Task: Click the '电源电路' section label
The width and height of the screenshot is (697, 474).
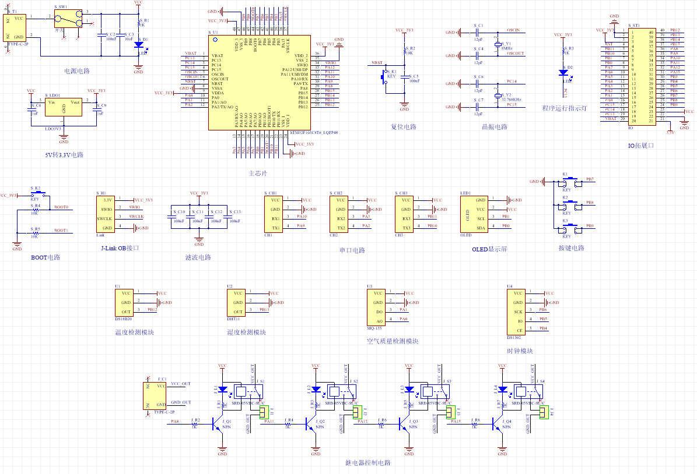Action: point(77,71)
